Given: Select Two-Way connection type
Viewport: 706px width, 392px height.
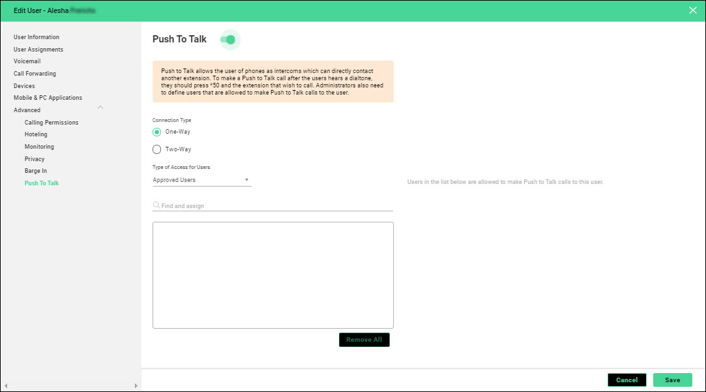Looking at the screenshot, I should [157, 149].
